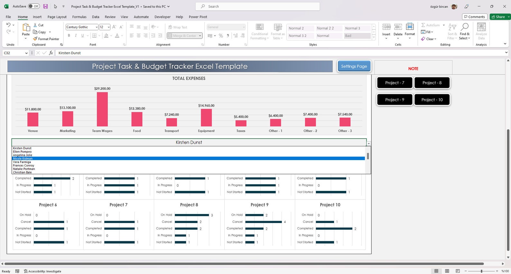This screenshot has width=511, height=274.
Task: Switch to the Formulas tab
Action: (x=79, y=17)
